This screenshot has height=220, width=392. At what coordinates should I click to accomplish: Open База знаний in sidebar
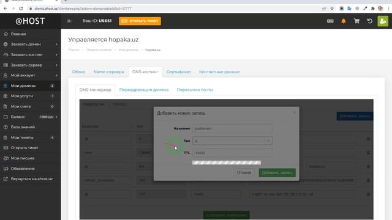pyautogui.click(x=30, y=127)
